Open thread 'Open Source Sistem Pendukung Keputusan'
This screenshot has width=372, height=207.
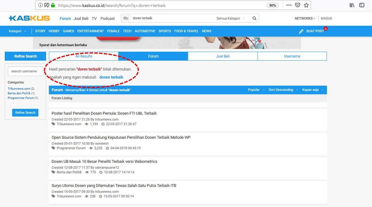[121, 137]
